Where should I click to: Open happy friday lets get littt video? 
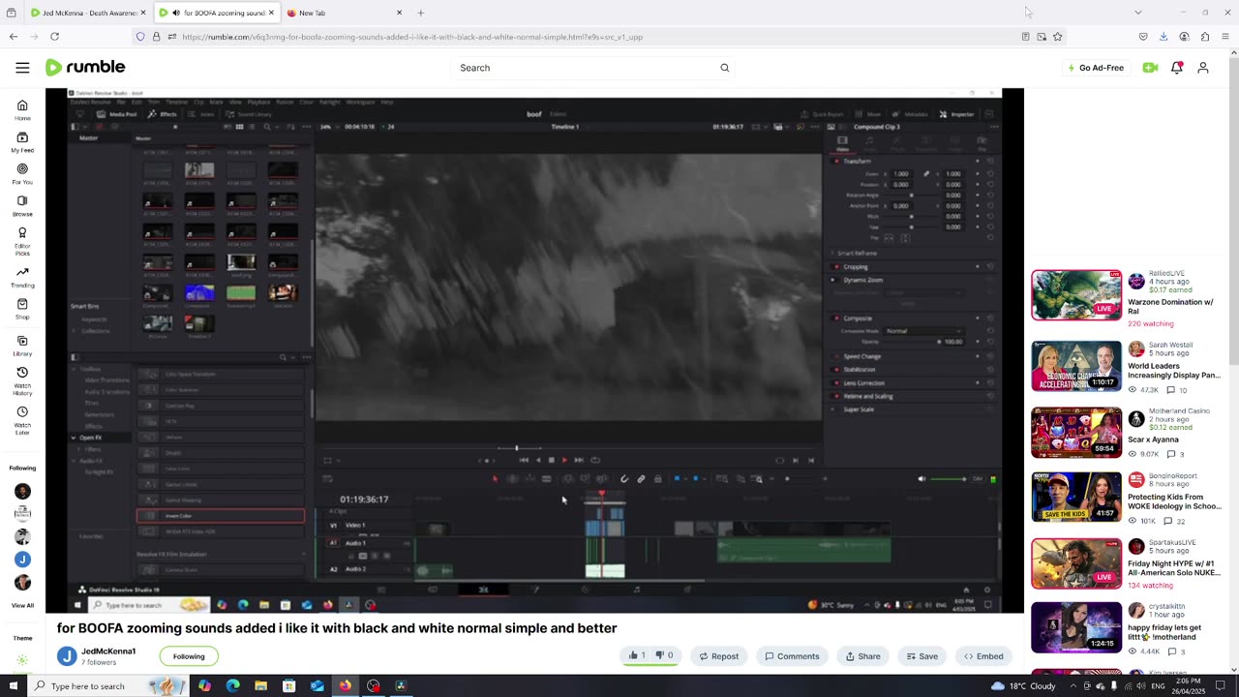[x=1076, y=627]
